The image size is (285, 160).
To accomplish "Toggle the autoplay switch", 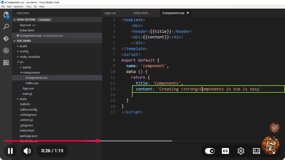I will click(210, 151).
